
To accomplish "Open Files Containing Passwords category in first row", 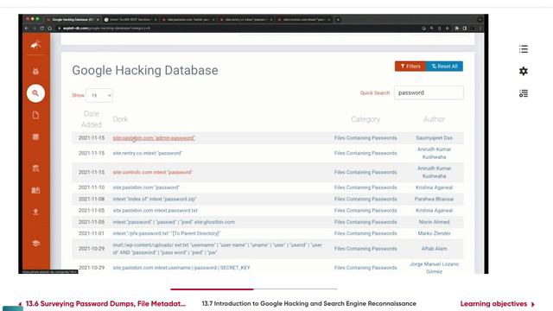I will tap(365, 138).
